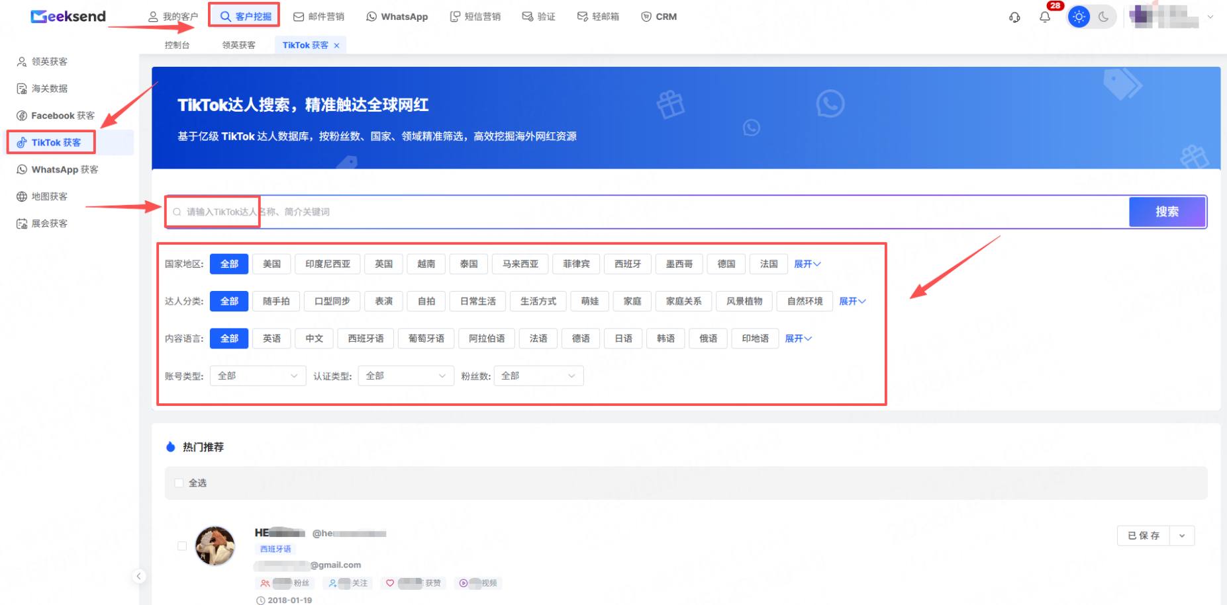Screen dimensions: 1227x605
Task: Switch to the 领英获客 tab
Action: 239,45
